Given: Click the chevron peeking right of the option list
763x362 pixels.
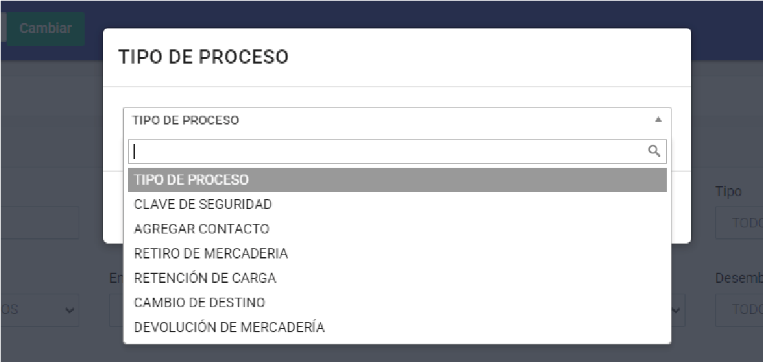Looking at the screenshot, I should tap(677, 310).
